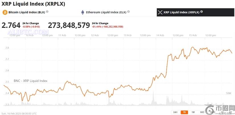Click the 273,848,579 volume value
The image size is (235, 115).
click(69, 25)
